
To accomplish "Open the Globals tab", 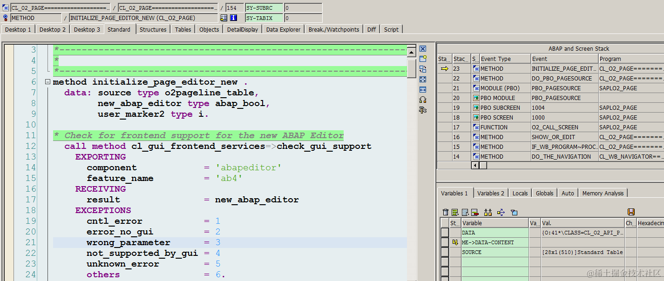I will click(x=544, y=193).
